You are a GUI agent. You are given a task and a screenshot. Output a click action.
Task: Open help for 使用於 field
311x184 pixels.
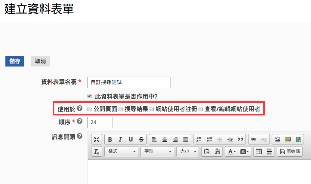click(80, 108)
